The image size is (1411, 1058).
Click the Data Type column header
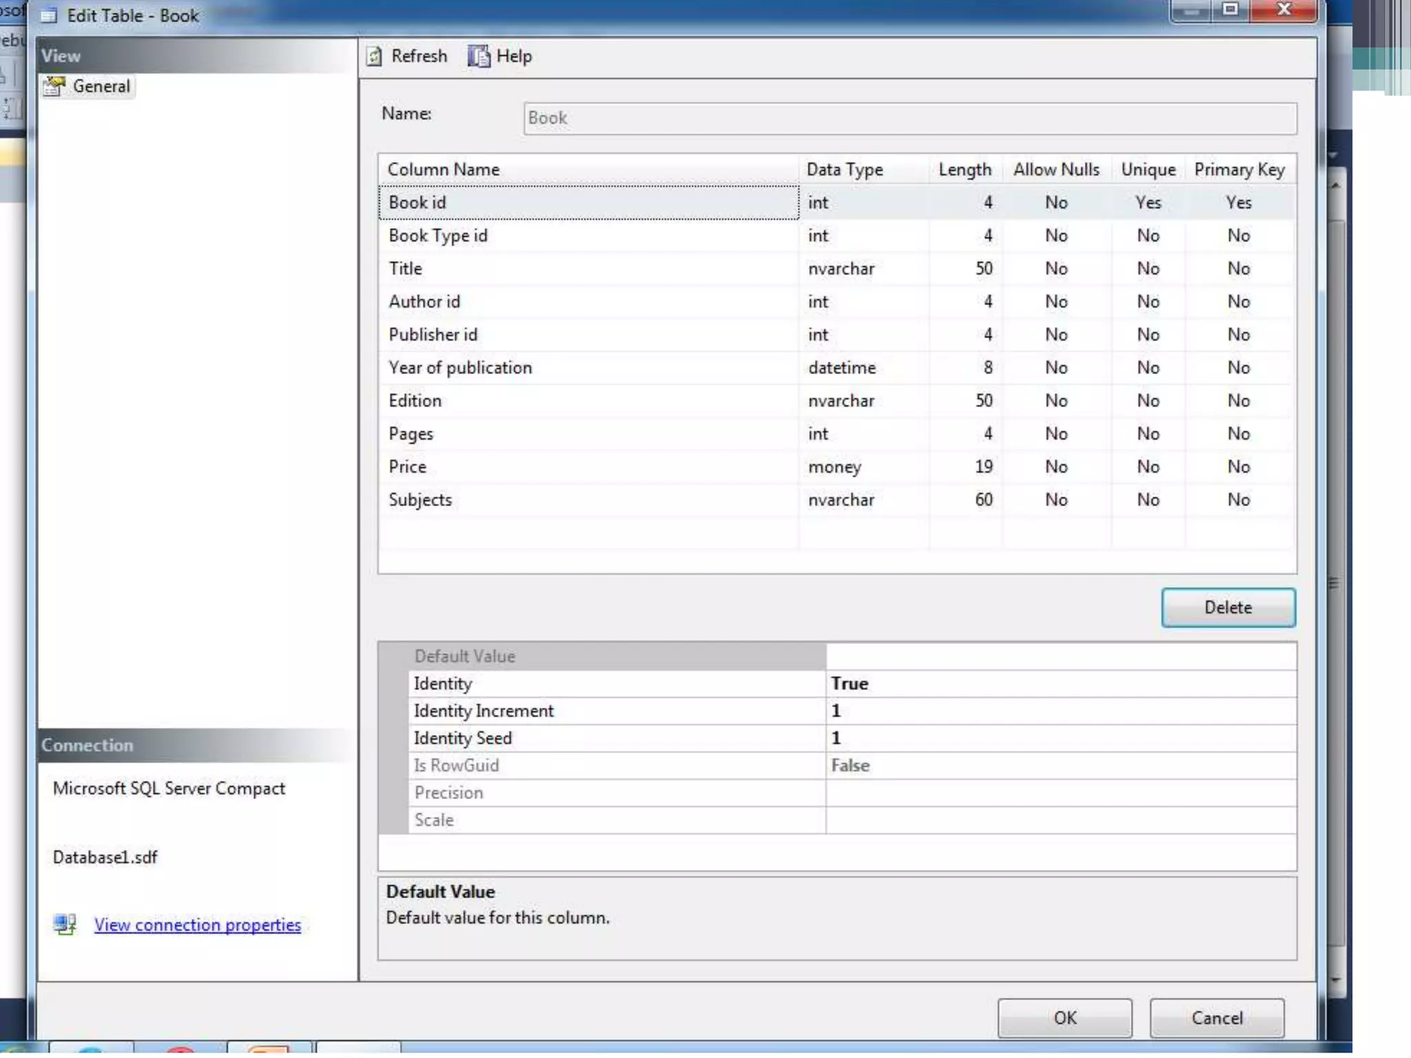(864, 169)
